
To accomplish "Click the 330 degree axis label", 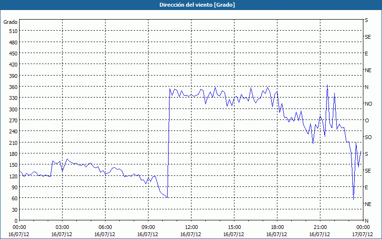I will tap(14, 98).
